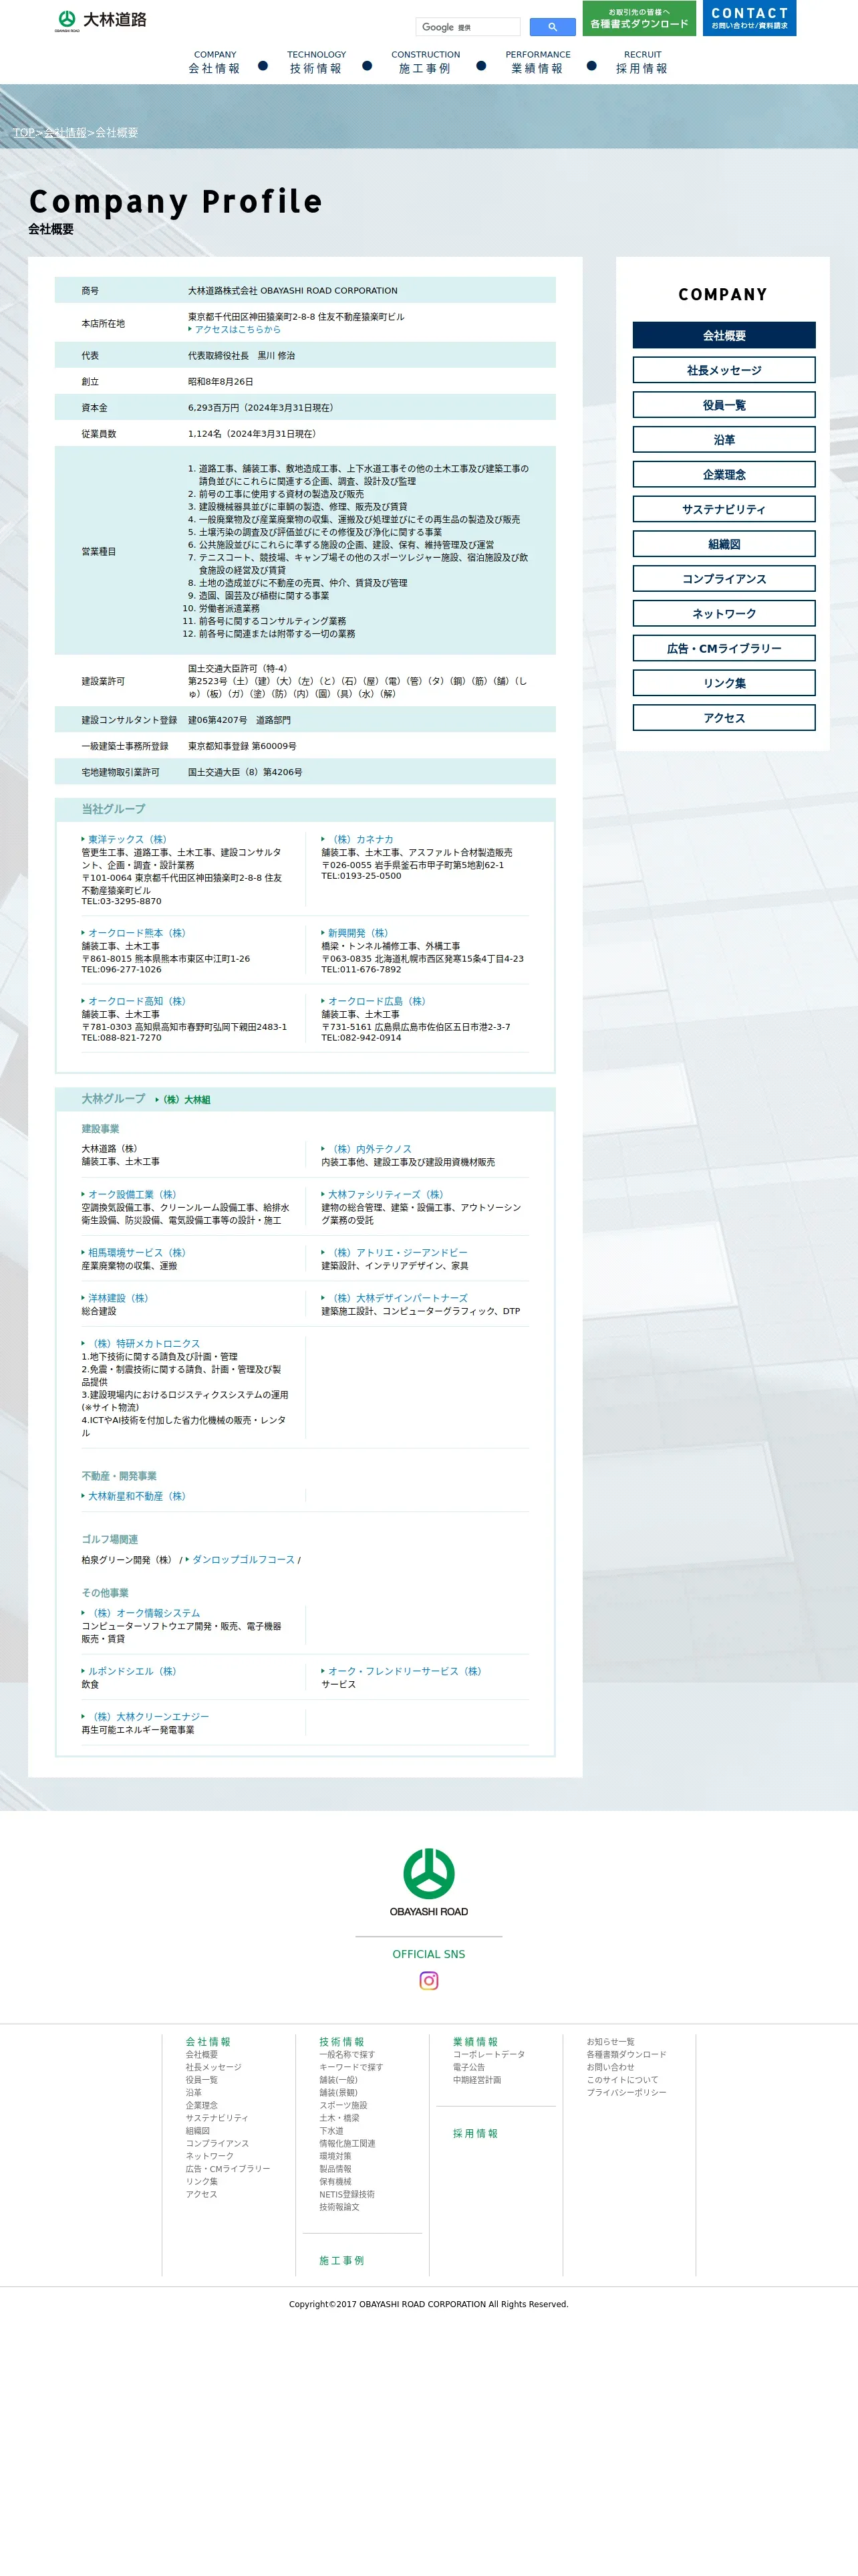Click footer キーワードで探す link
The height and width of the screenshot is (2576, 858).
pos(351,2067)
